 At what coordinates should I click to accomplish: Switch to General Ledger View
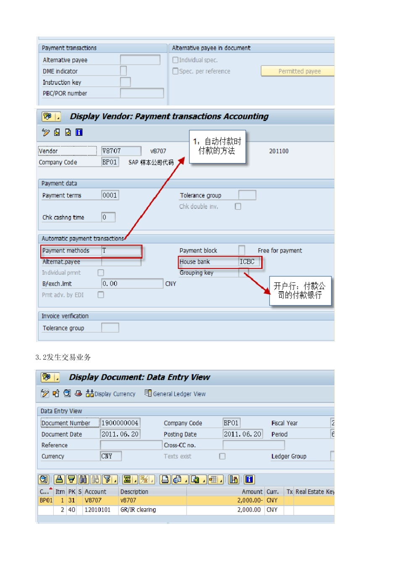tap(175, 394)
